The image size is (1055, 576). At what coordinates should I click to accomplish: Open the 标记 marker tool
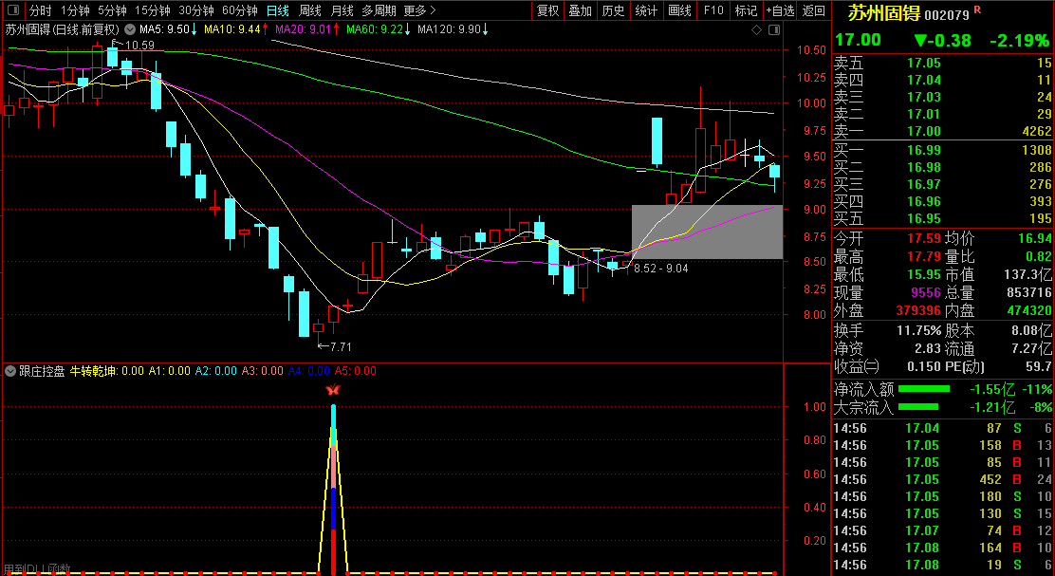[x=746, y=10]
